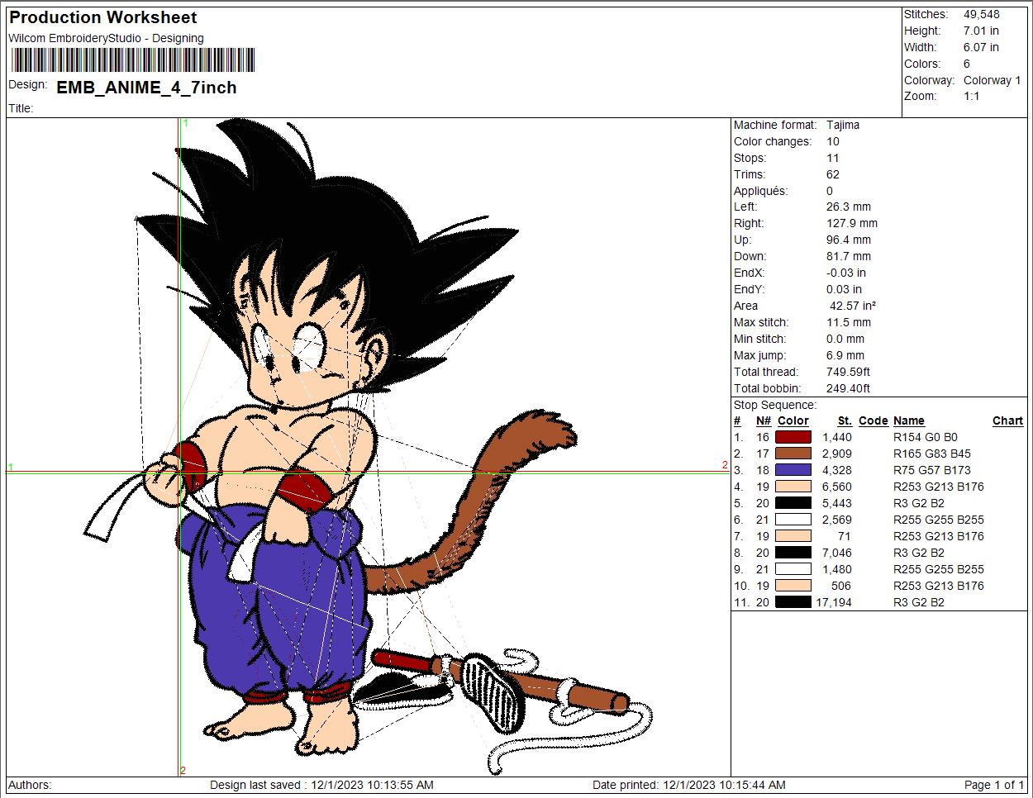Click the Chart column header
The width and height of the screenshot is (1033, 798).
pos(1007,420)
